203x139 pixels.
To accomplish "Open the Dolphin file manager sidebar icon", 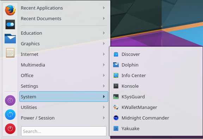I will pyautogui.click(x=10, y=39).
